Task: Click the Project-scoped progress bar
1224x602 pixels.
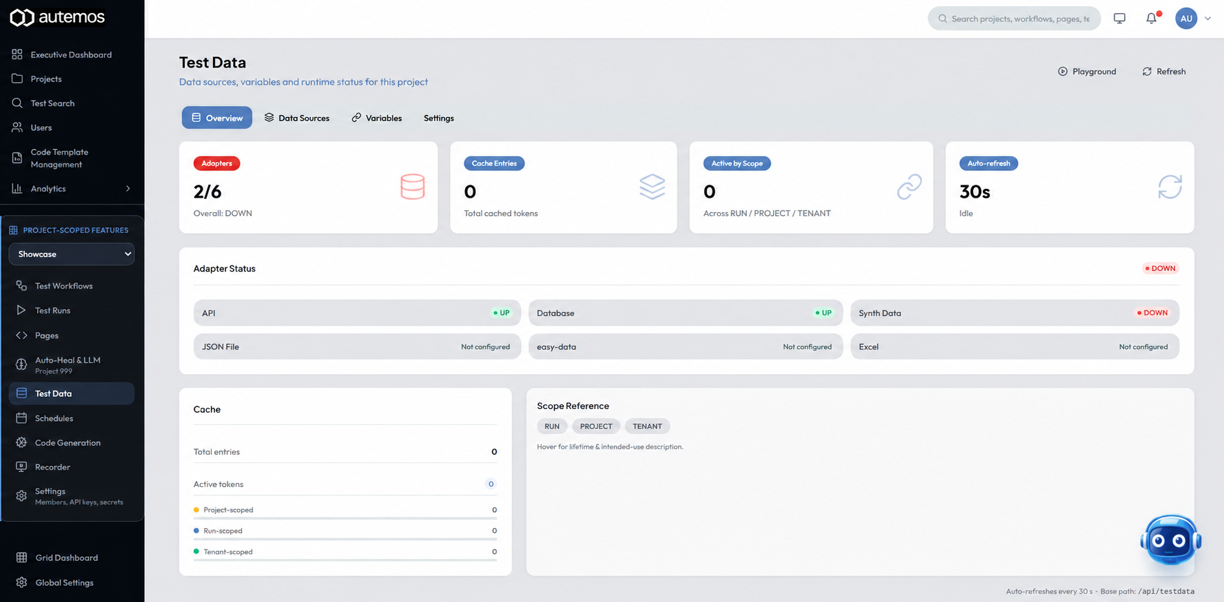Action: click(345, 519)
